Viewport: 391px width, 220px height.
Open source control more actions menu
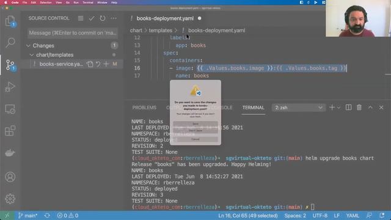click(x=114, y=18)
